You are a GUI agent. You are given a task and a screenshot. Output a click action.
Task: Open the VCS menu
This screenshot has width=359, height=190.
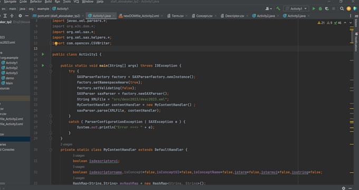[x=76, y=2]
